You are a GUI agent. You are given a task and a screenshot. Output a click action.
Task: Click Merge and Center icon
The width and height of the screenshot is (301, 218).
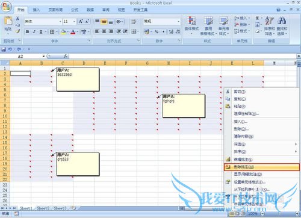[134, 31]
